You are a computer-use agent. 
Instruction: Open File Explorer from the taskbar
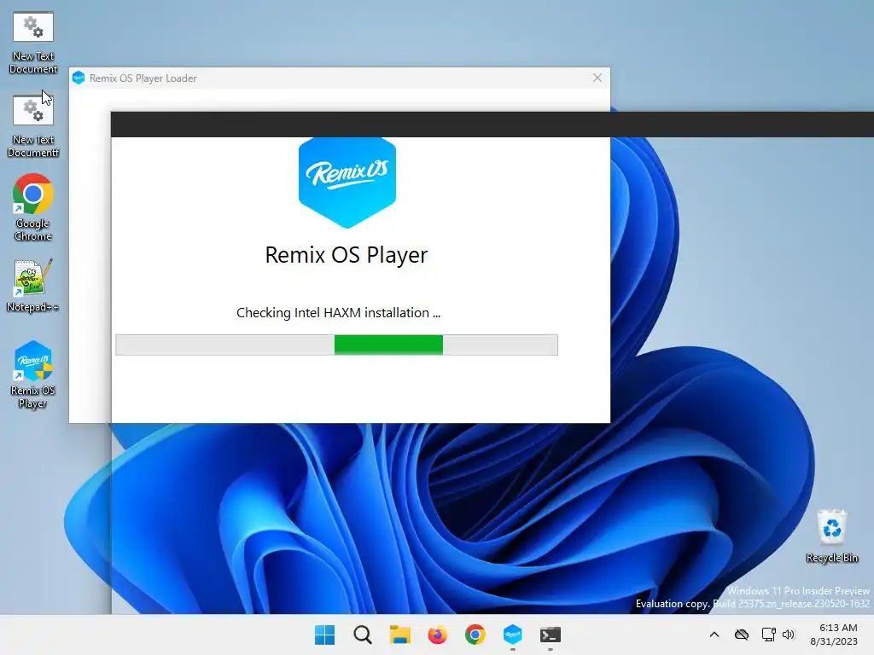tap(399, 635)
